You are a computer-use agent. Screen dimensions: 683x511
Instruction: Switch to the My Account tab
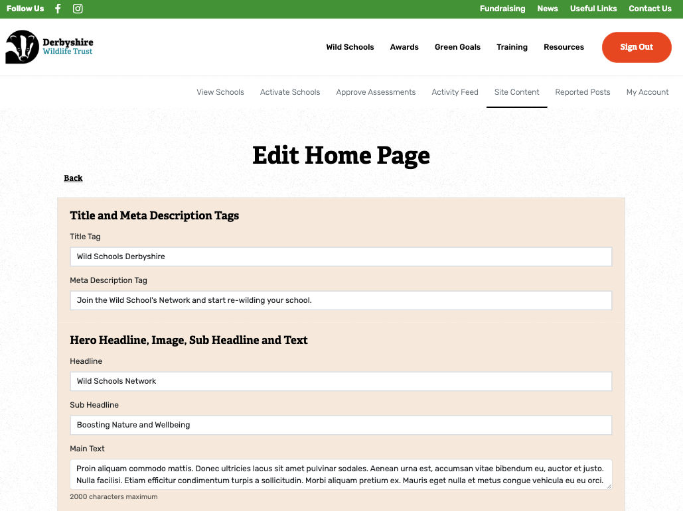pos(647,92)
